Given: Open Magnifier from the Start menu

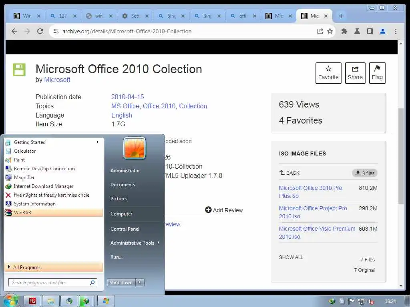Looking at the screenshot, I should pos(54,177).
